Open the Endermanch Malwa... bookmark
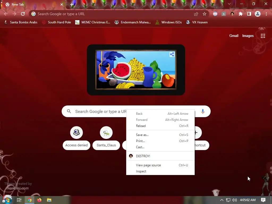The width and height of the screenshot is (272, 204). [133, 22]
